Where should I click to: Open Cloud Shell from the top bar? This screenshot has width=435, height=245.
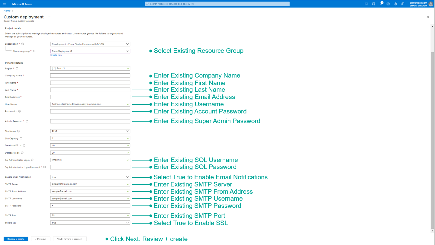click(x=366, y=4)
